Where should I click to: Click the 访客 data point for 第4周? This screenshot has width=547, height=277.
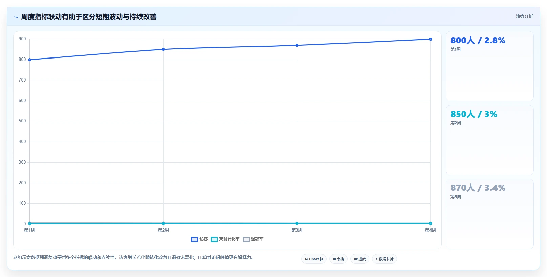click(x=430, y=39)
